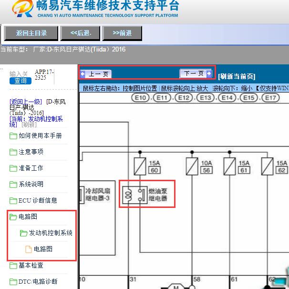Open the next page with 下一页
289x289 pixels.
[196, 73]
